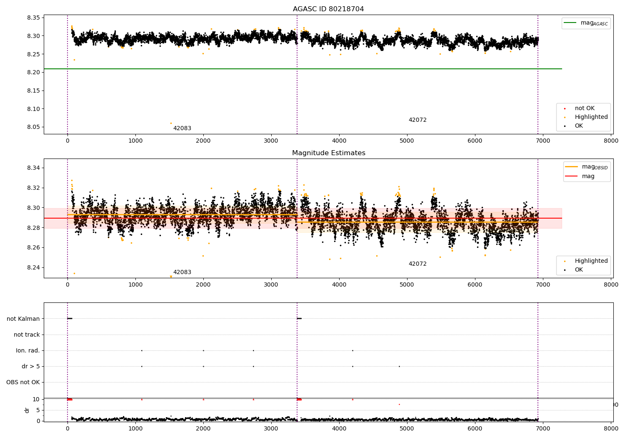The height and width of the screenshot is (438, 625).
Task: Click the 8.32 y-axis tick label
Action: pyautogui.click(x=34, y=188)
